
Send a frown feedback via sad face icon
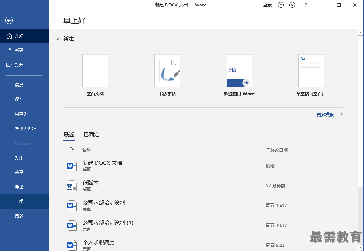292,5
